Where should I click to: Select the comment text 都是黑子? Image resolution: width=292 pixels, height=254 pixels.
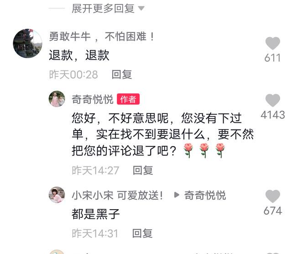pos(95,214)
